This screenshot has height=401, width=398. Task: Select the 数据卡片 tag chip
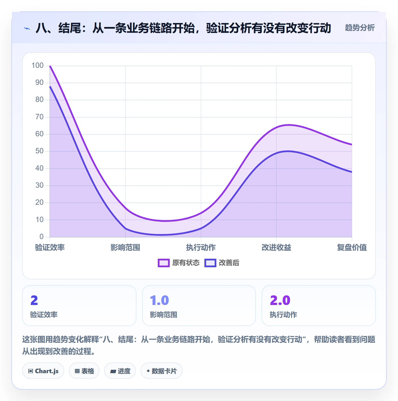pos(161,371)
